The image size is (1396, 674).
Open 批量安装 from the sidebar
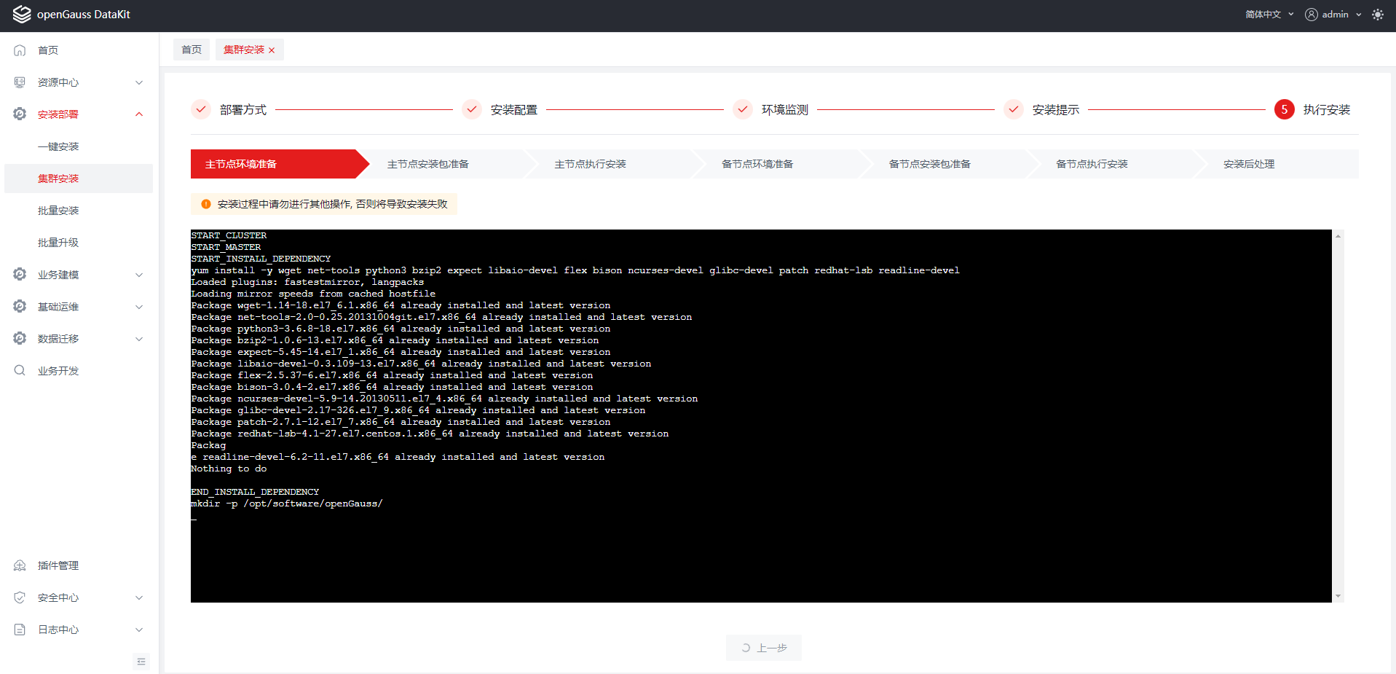(x=58, y=211)
